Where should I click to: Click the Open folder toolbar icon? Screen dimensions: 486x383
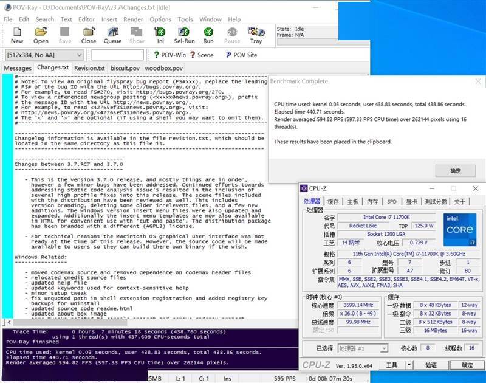pyautogui.click(x=41, y=35)
